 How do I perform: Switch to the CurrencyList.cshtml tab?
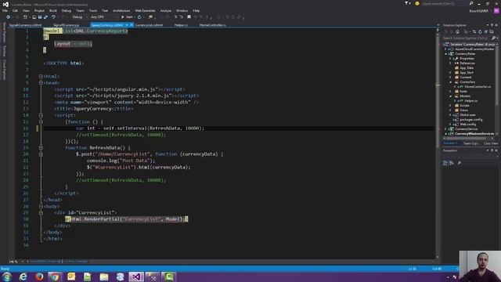[x=149, y=25]
